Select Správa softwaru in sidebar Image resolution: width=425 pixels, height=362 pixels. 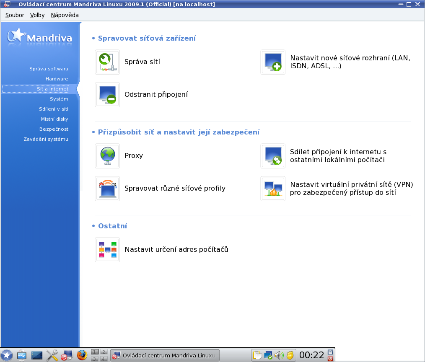(x=49, y=69)
